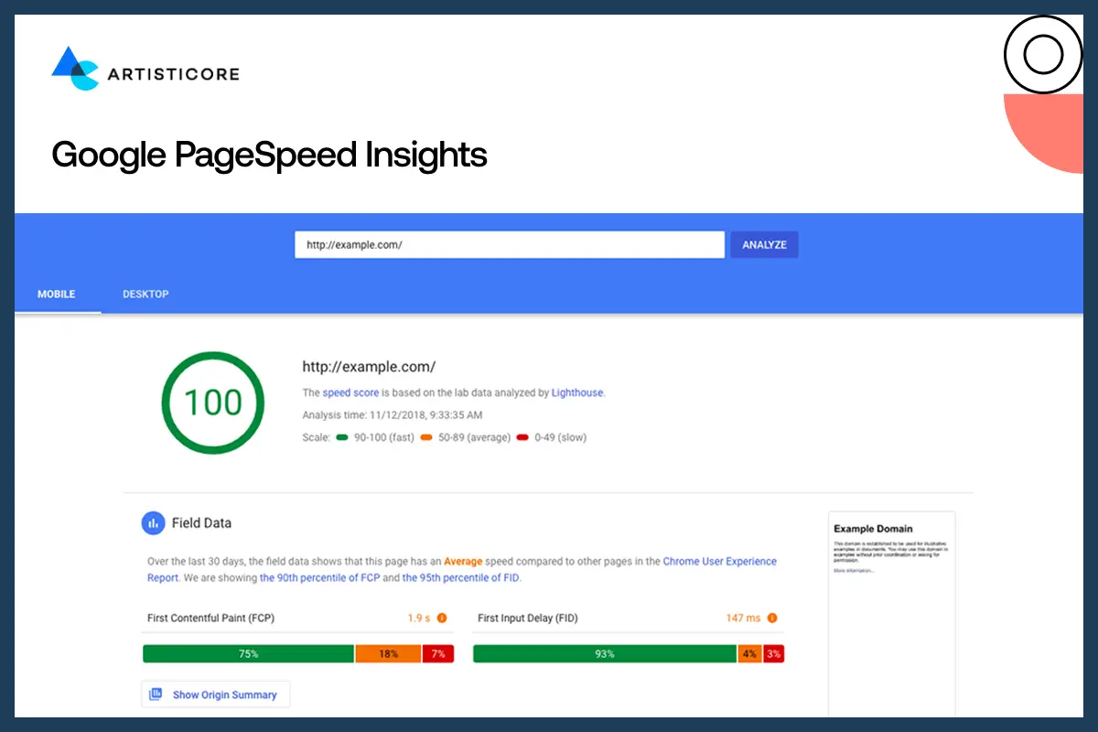Click the orange average scale indicator
The height and width of the screenshot is (732, 1098).
coord(426,437)
